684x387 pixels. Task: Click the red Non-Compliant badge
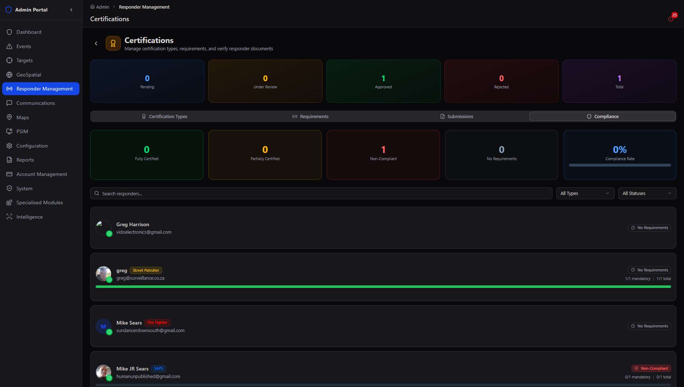(651, 368)
